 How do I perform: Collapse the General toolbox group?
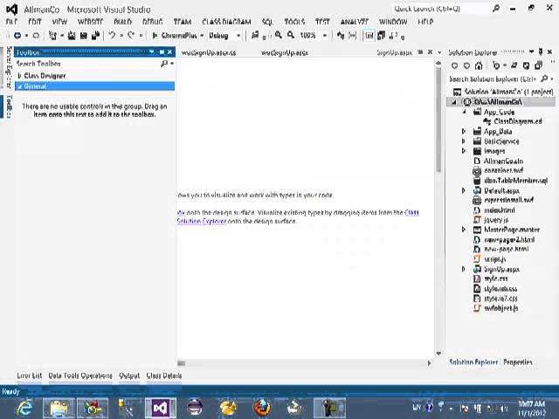tap(20, 86)
